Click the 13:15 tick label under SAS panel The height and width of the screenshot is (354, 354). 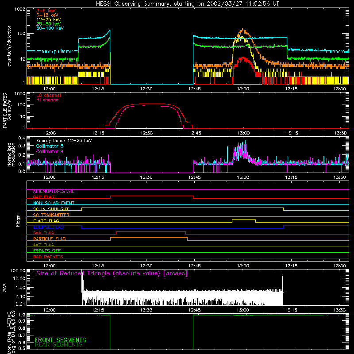(291, 310)
